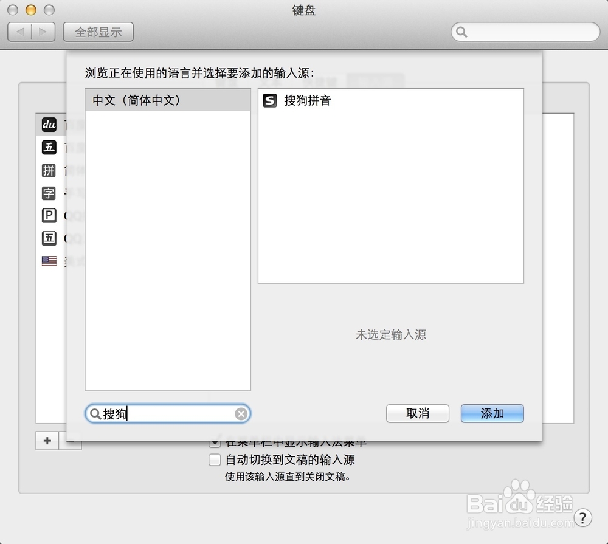Select the QQ Pinyin 'P' icon
The image size is (608, 544).
[x=49, y=215]
